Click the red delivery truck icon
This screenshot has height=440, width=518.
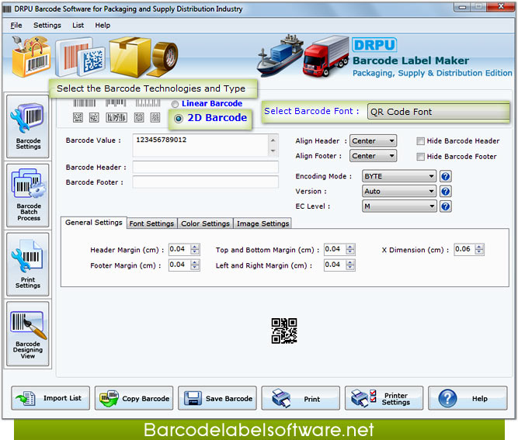click(325, 57)
